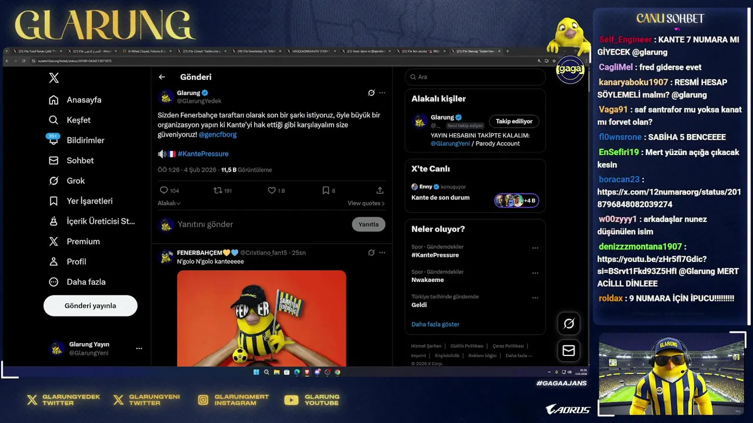The height and width of the screenshot is (423, 753).
Task: Open Microsoft Edge from taskbar
Action: click(297, 372)
